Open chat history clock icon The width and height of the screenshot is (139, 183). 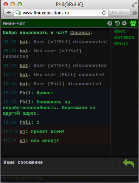[x=117, y=23]
